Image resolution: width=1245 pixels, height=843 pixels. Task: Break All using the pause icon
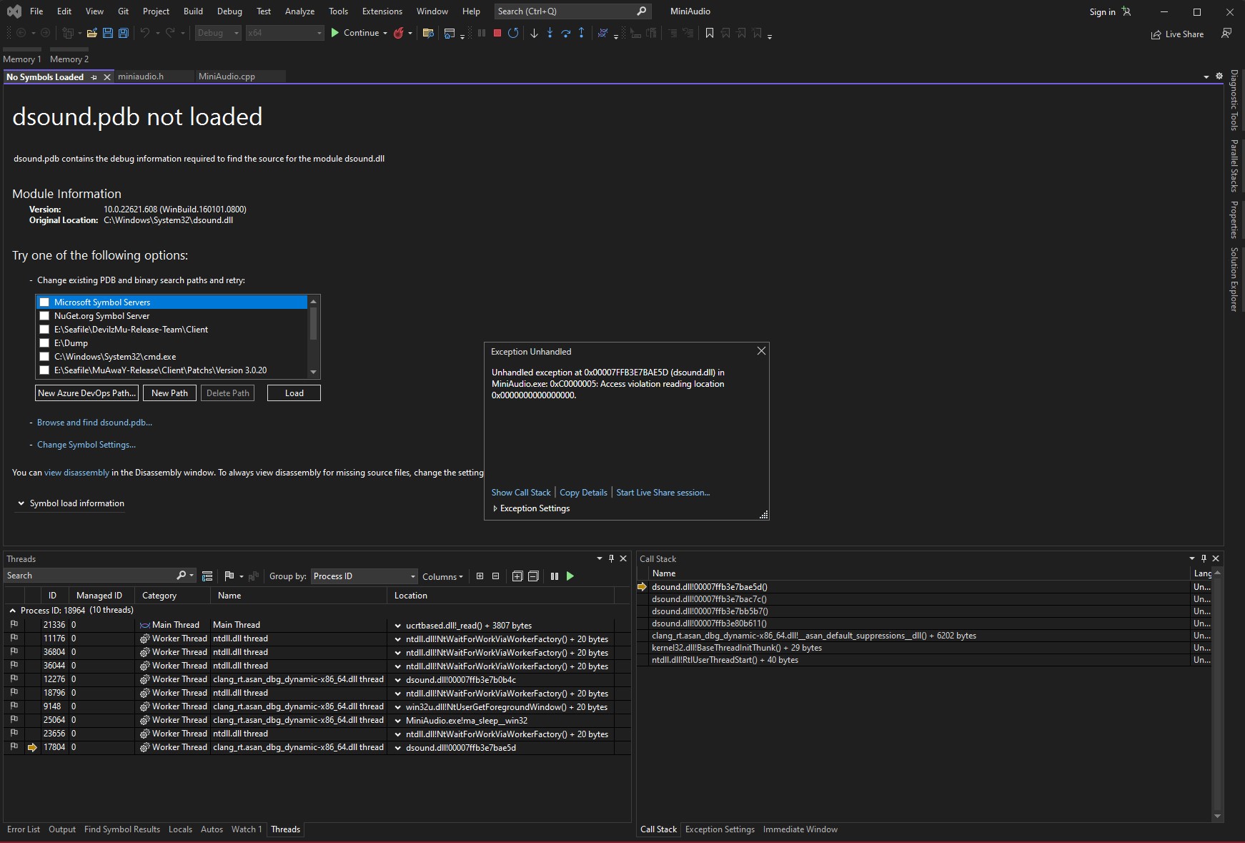(x=480, y=33)
